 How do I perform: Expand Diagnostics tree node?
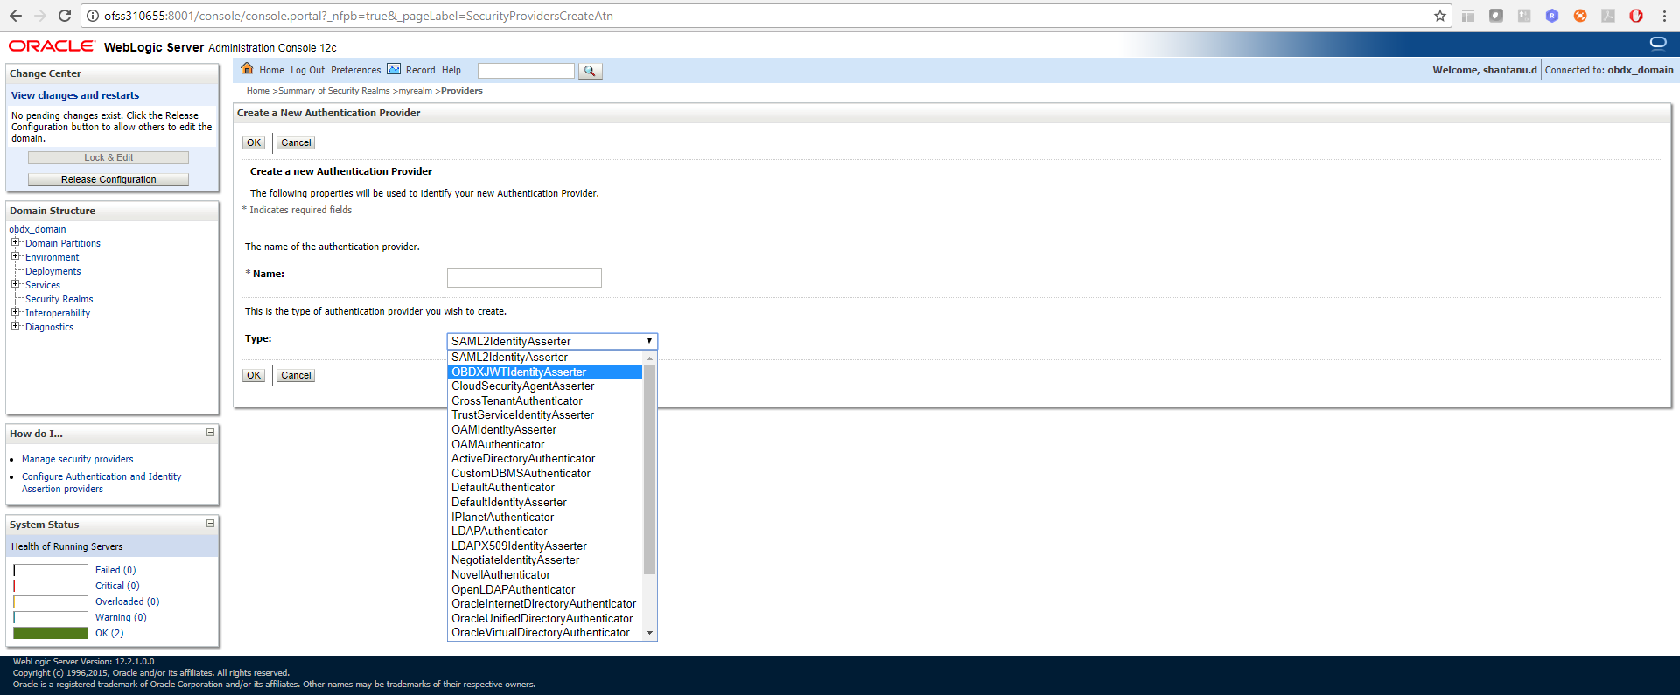tap(15, 326)
